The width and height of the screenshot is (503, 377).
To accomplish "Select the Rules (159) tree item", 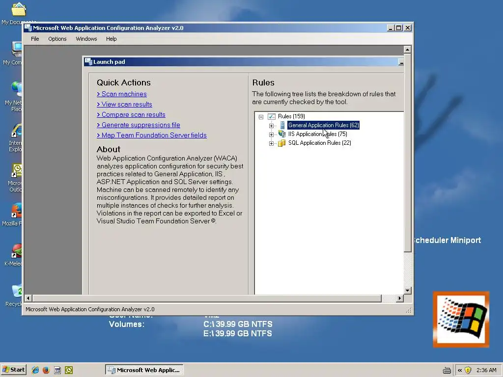I will pos(291,116).
